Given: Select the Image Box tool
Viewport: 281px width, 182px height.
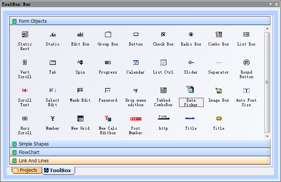Looking at the screenshot, I should [218, 91].
